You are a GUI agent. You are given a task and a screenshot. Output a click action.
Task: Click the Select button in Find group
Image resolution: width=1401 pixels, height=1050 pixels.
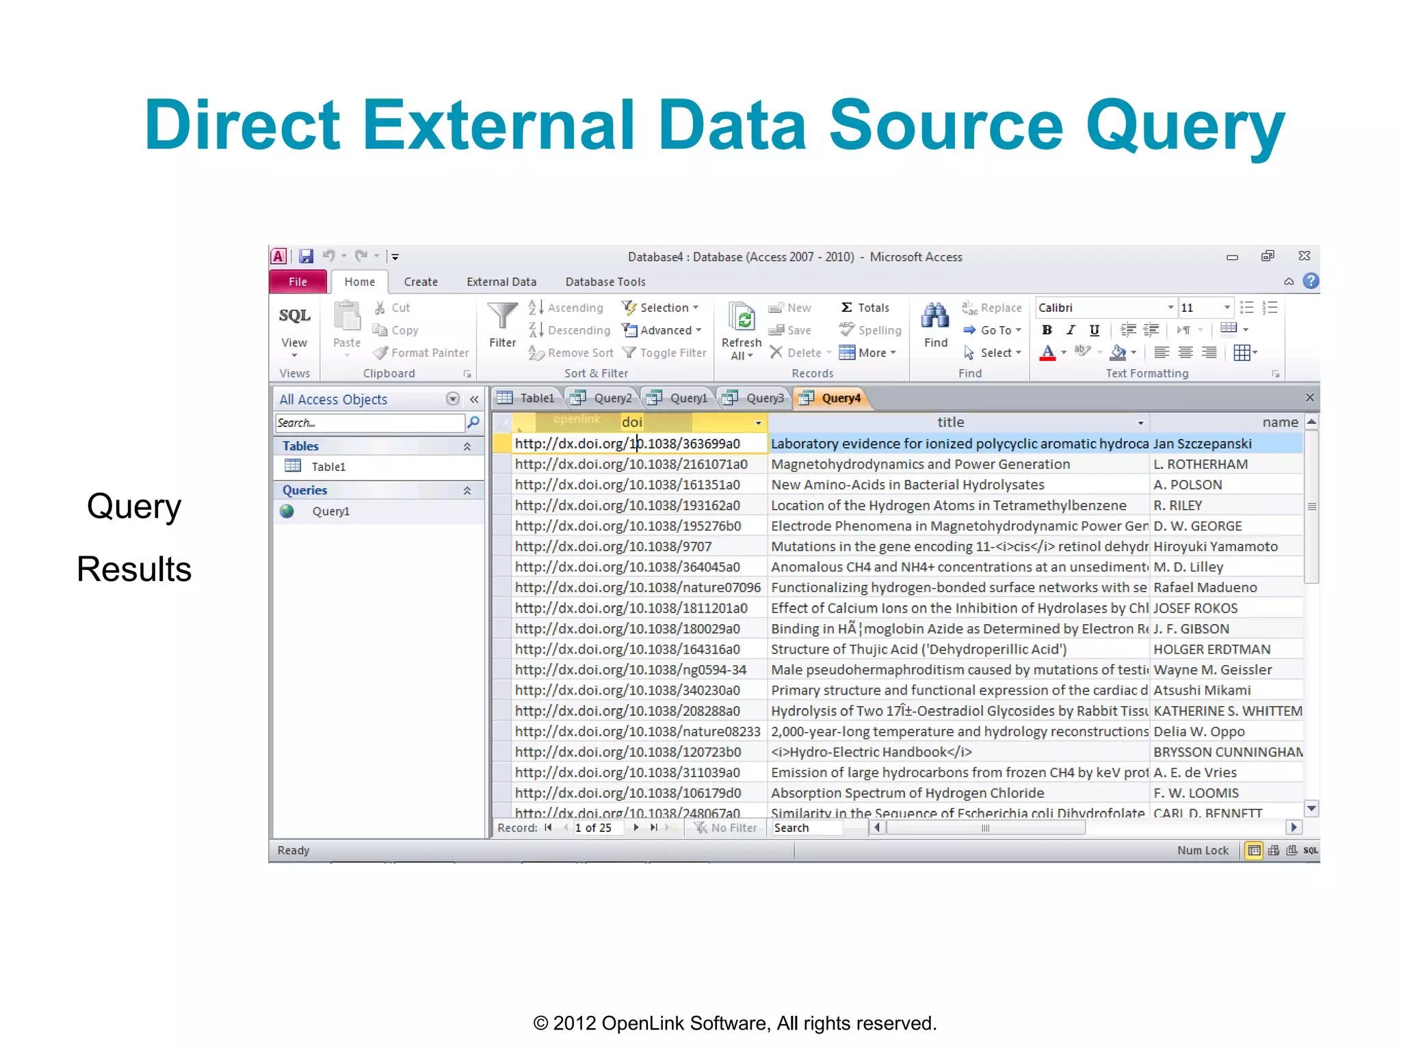[993, 353]
